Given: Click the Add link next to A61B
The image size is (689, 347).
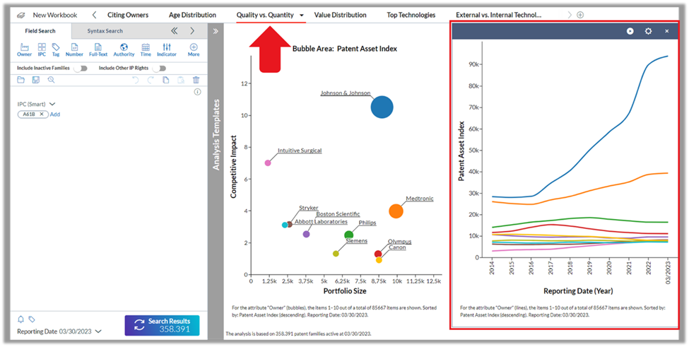Looking at the screenshot, I should [55, 114].
